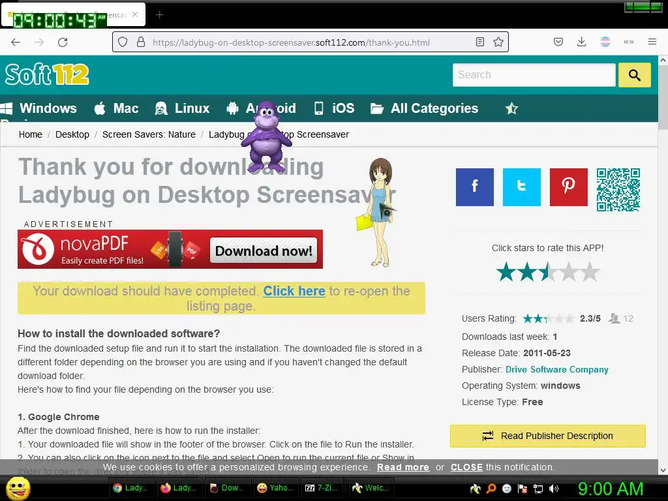Toggle reader view icon in address bar
The image size is (668, 501).
480,42
